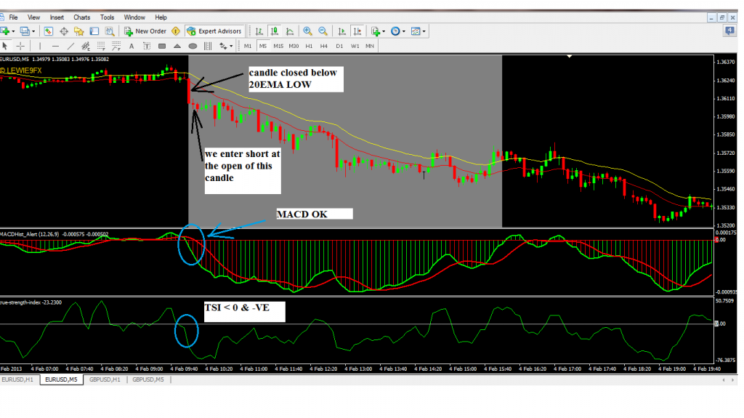Open the Charts menu

81,17
